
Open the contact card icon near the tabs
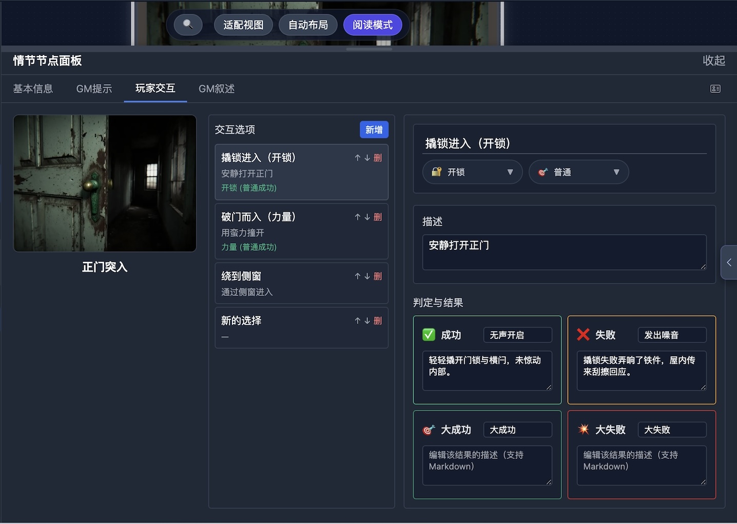[715, 89]
